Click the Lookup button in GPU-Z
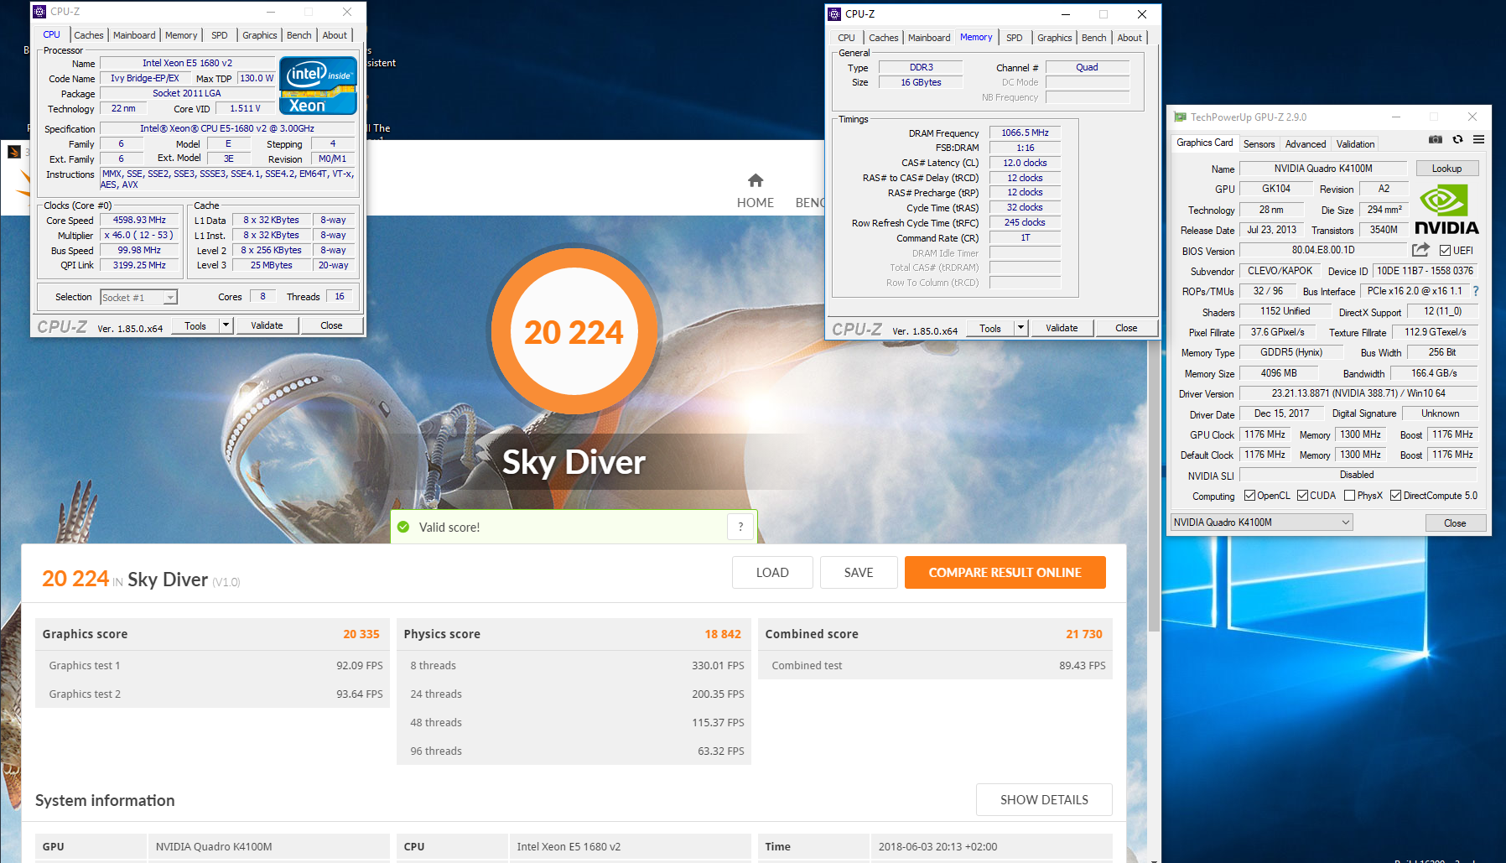The width and height of the screenshot is (1506, 863). tap(1446, 169)
